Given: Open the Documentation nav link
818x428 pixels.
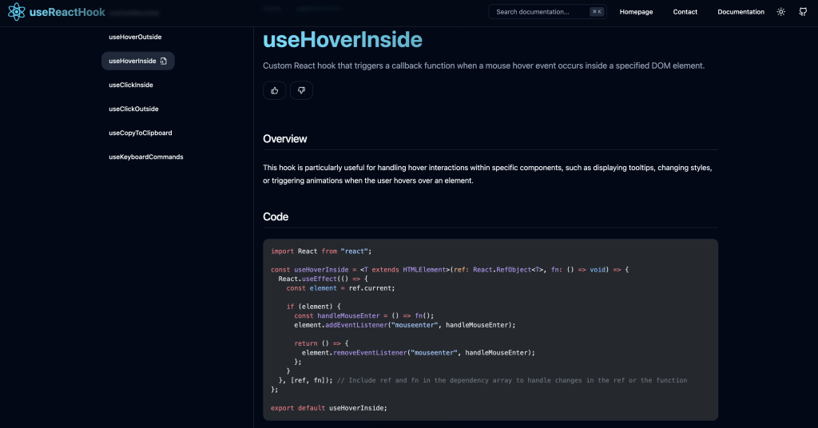Looking at the screenshot, I should tap(741, 11).
